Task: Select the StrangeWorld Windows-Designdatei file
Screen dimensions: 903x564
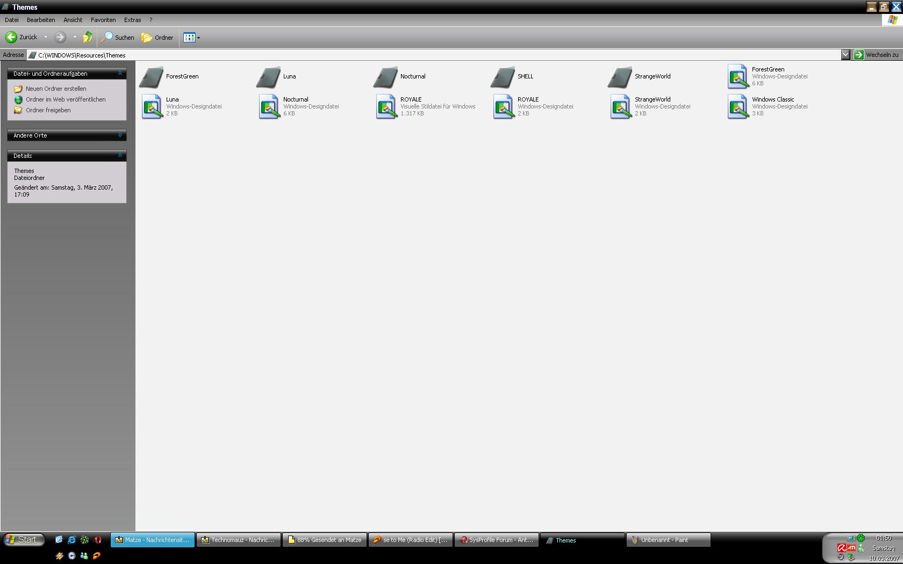Action: pyautogui.click(x=650, y=106)
